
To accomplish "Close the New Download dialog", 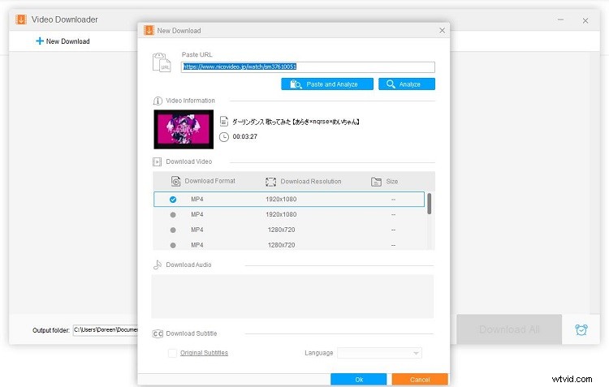I will (x=442, y=30).
